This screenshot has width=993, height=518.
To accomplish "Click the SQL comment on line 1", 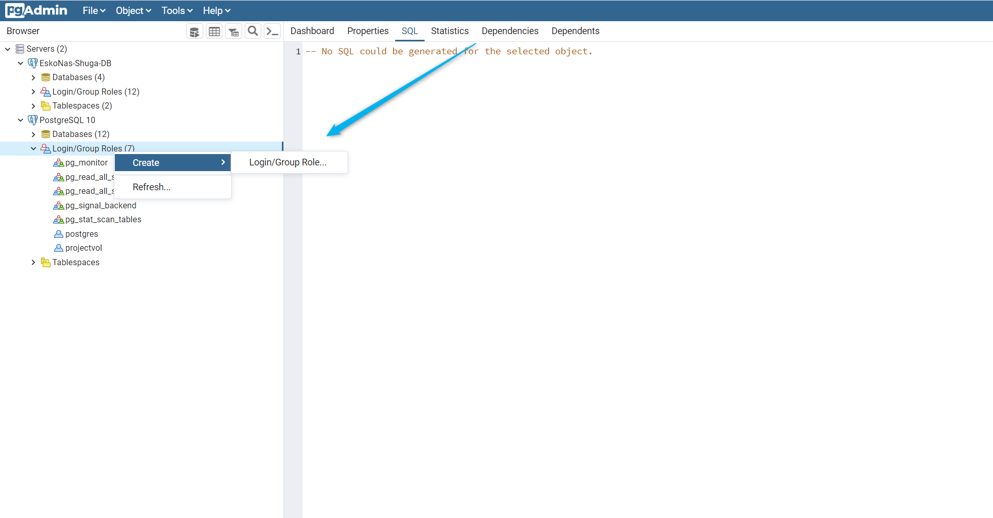I will point(449,51).
